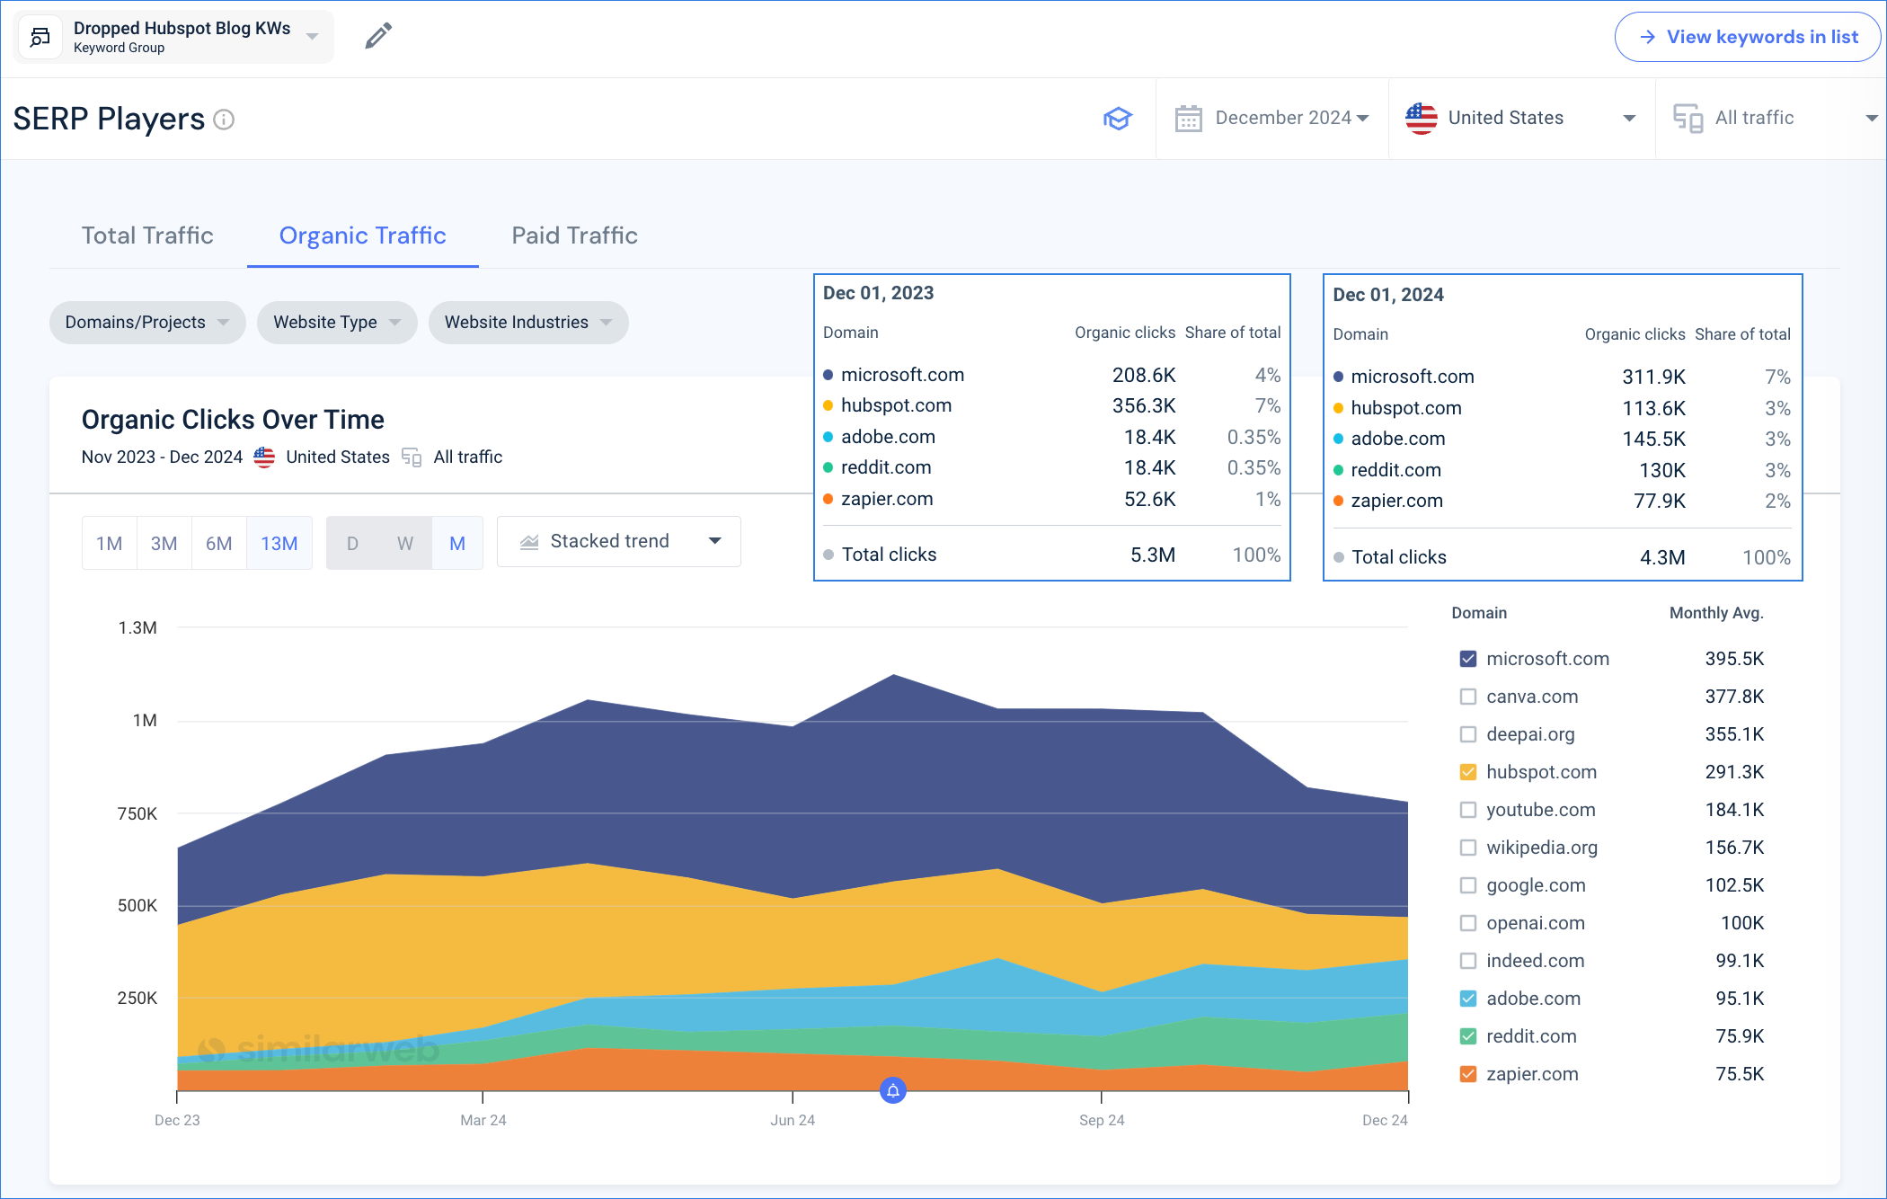Click hubspot.com row in Dec 01, 2023 panel
Image resolution: width=1887 pixels, height=1199 pixels.
[x=1051, y=405]
